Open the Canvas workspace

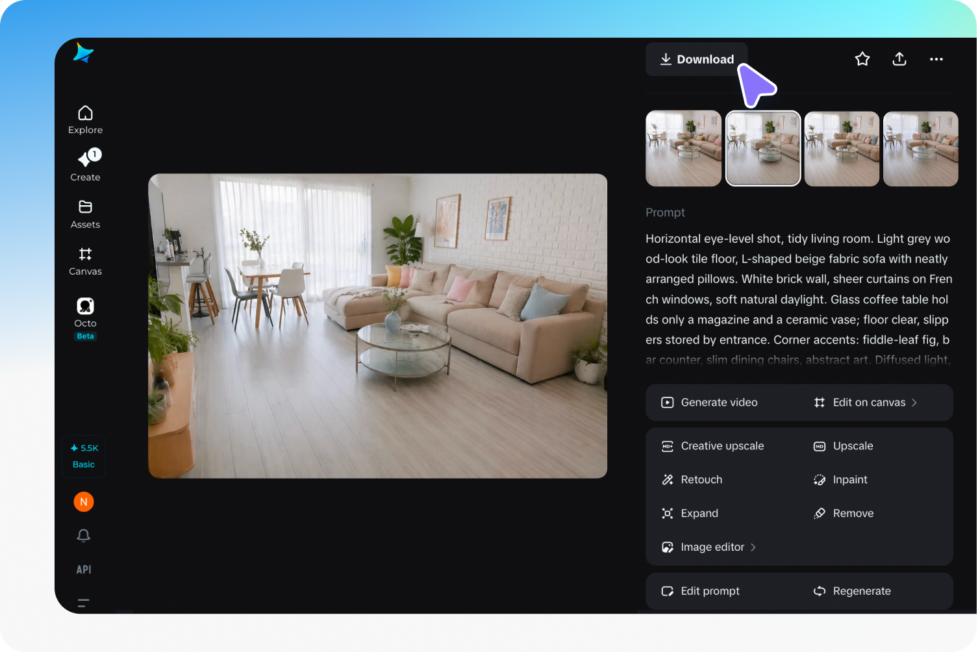click(x=85, y=262)
